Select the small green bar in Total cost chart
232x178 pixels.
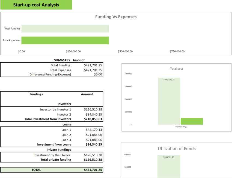pos(192,121)
